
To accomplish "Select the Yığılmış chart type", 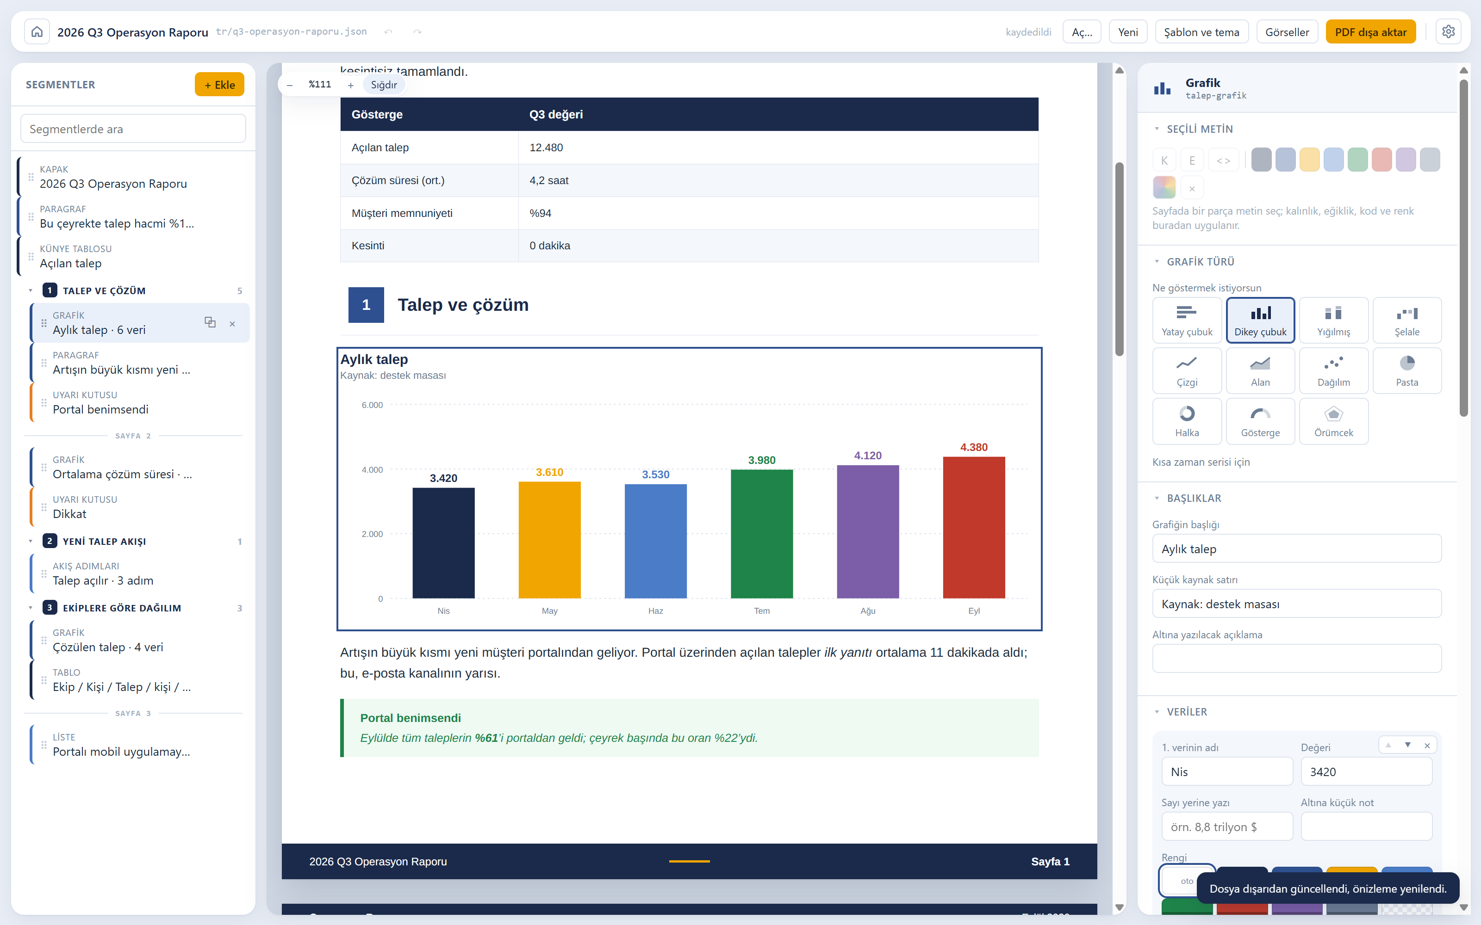I will pos(1333,321).
